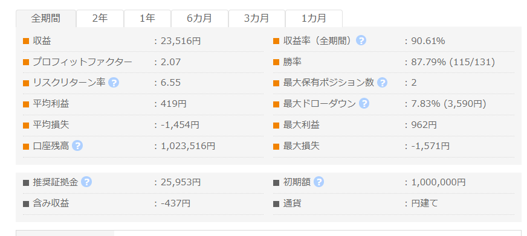Click help icon next to 推奨証拠金
Image resolution: width=527 pixels, height=236 pixels.
pos(86,182)
